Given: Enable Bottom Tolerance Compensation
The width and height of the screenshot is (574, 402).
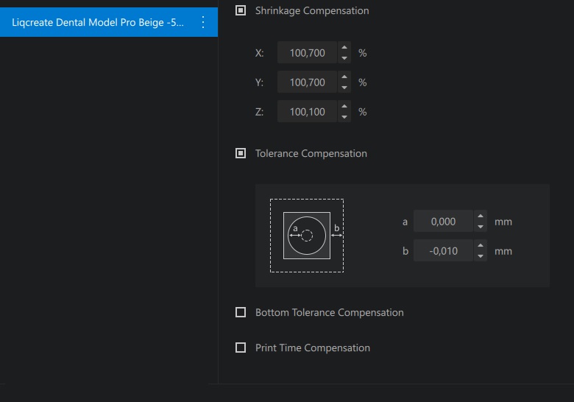Looking at the screenshot, I should coord(241,312).
